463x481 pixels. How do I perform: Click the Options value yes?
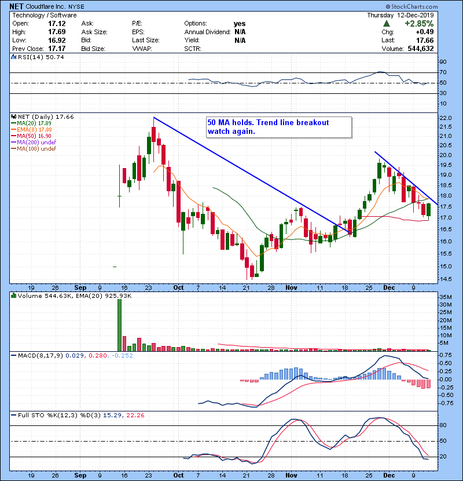pos(240,24)
